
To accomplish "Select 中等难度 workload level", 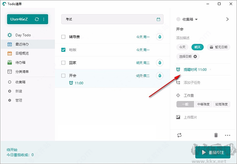I will (x=203, y=104).
